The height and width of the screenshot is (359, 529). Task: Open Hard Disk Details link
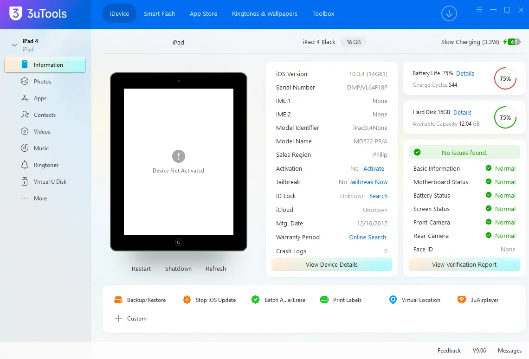[462, 112]
